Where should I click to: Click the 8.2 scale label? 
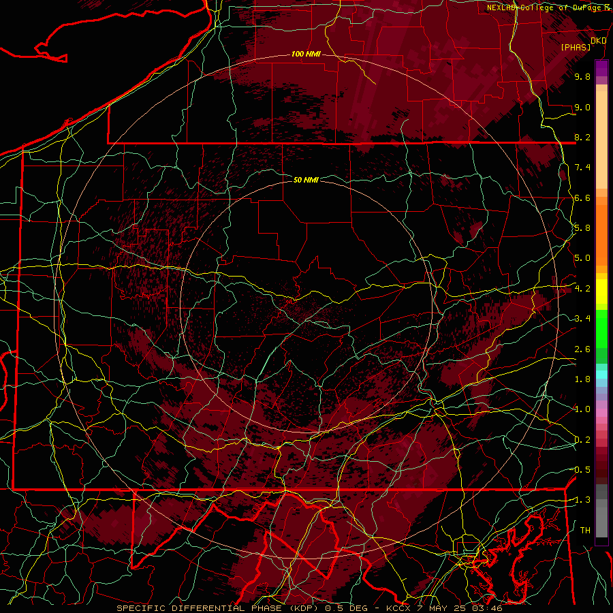(x=582, y=137)
